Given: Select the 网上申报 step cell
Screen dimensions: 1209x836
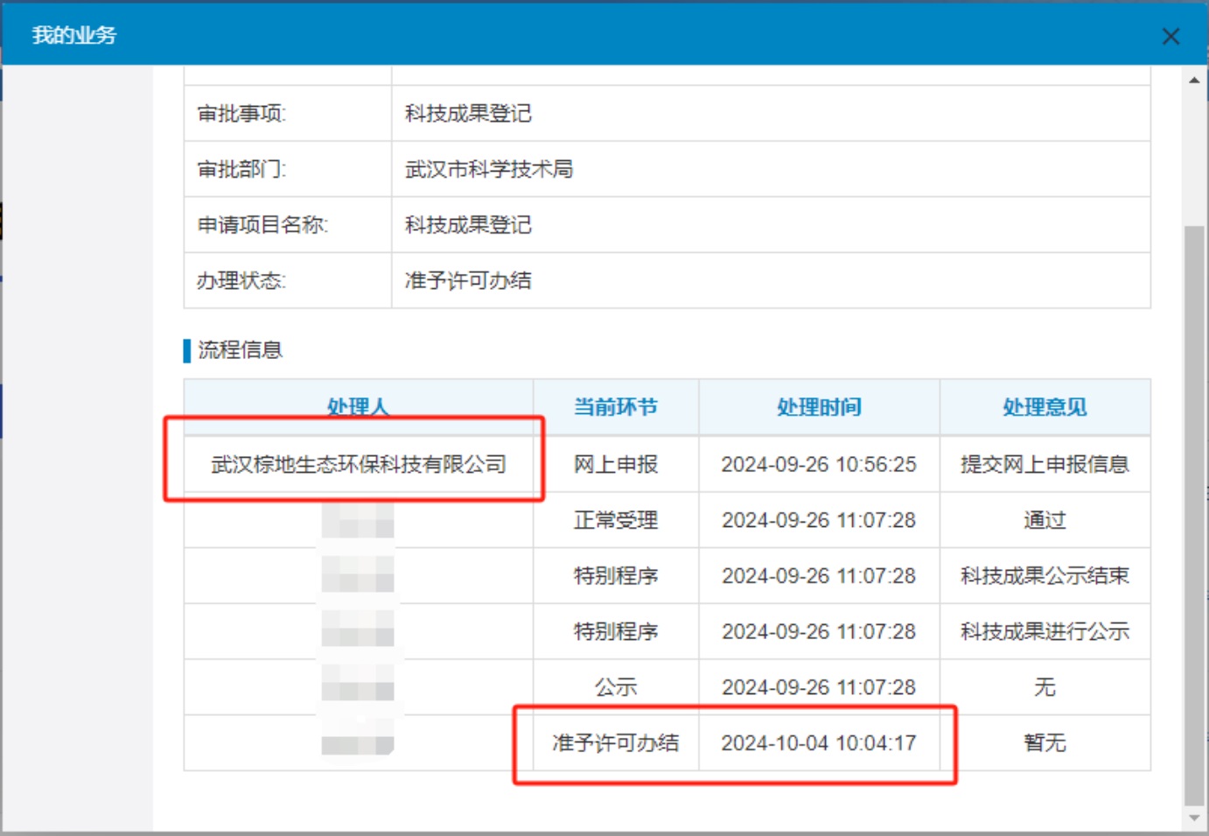Looking at the screenshot, I should coord(615,464).
